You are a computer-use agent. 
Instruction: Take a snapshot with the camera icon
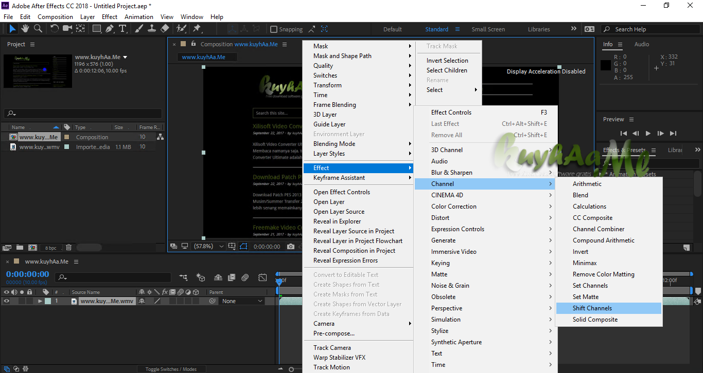[x=291, y=247]
